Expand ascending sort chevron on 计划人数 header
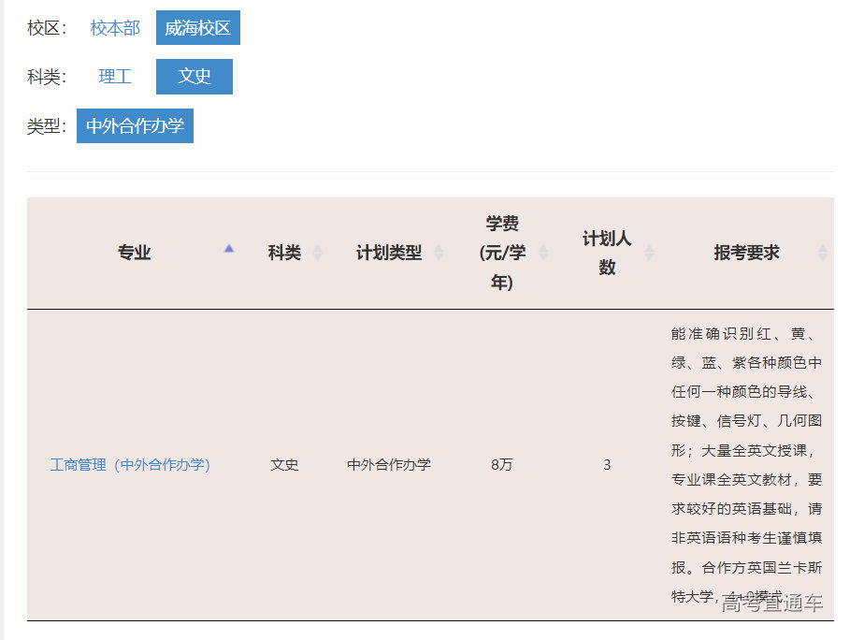This screenshot has height=640, width=850. pos(647,246)
